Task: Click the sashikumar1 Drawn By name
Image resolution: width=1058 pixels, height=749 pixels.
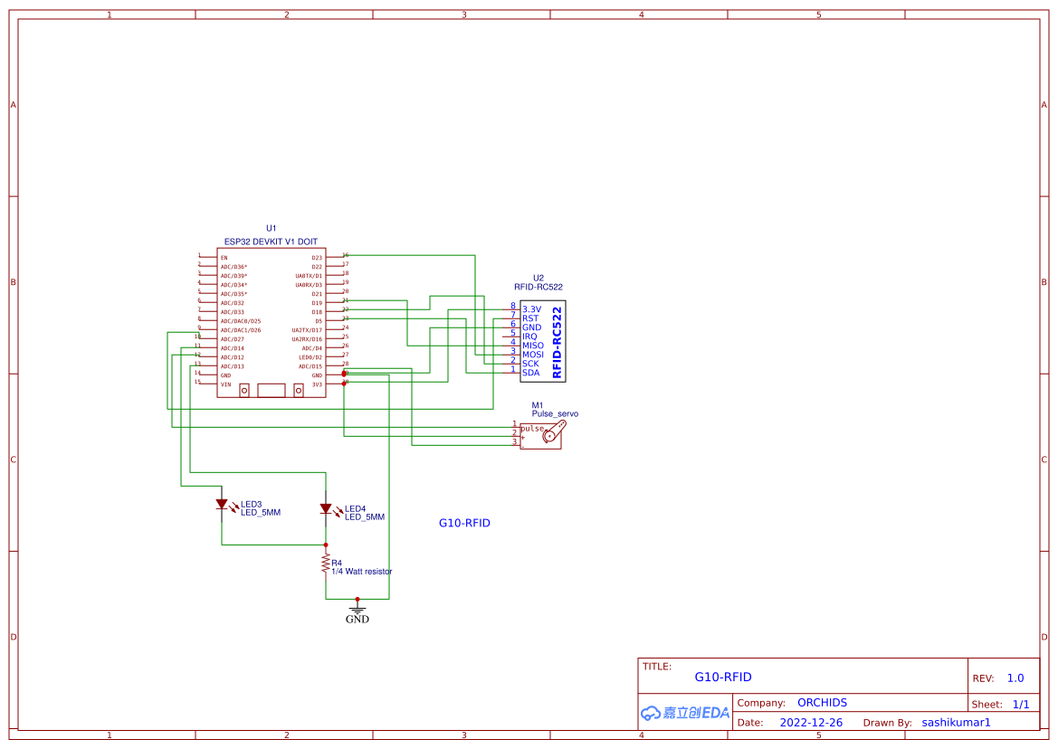Action: point(956,722)
